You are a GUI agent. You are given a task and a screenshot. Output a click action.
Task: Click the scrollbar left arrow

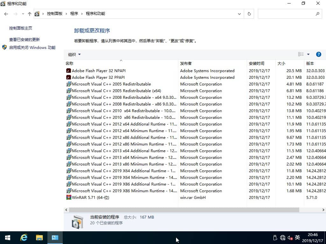pyautogui.click(x=66, y=210)
